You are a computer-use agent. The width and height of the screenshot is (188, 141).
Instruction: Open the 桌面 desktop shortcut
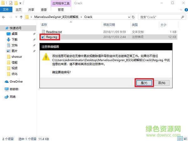(14, 34)
